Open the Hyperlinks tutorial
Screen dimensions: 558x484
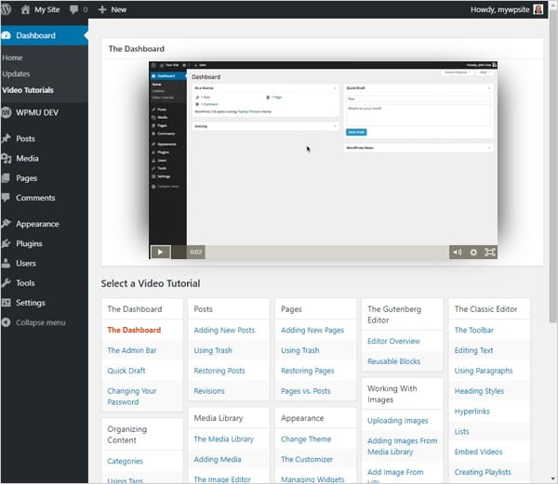(x=472, y=412)
